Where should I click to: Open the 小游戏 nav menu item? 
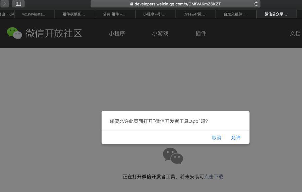160,34
